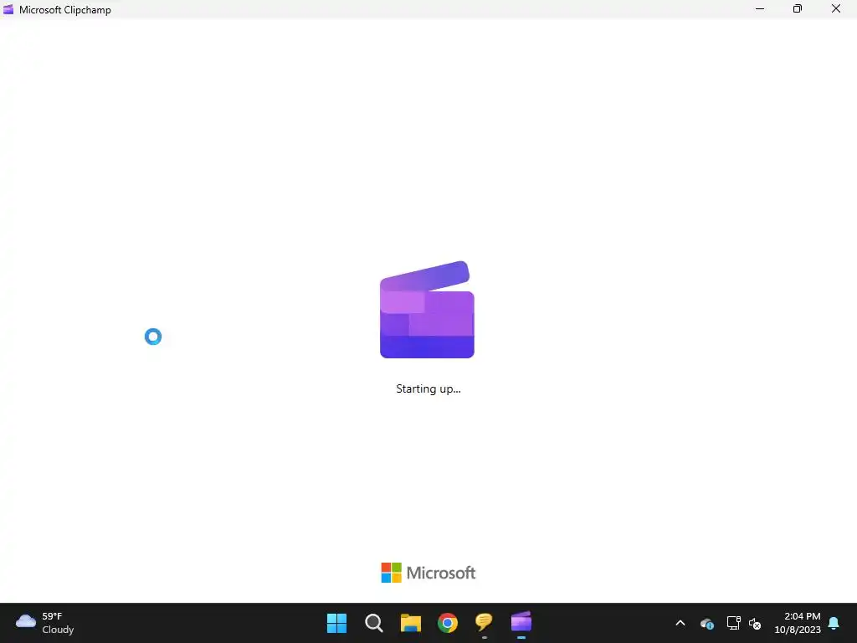This screenshot has width=857, height=643.
Task: Click the large Clipchamp clapperboard logo
Action: click(427, 310)
